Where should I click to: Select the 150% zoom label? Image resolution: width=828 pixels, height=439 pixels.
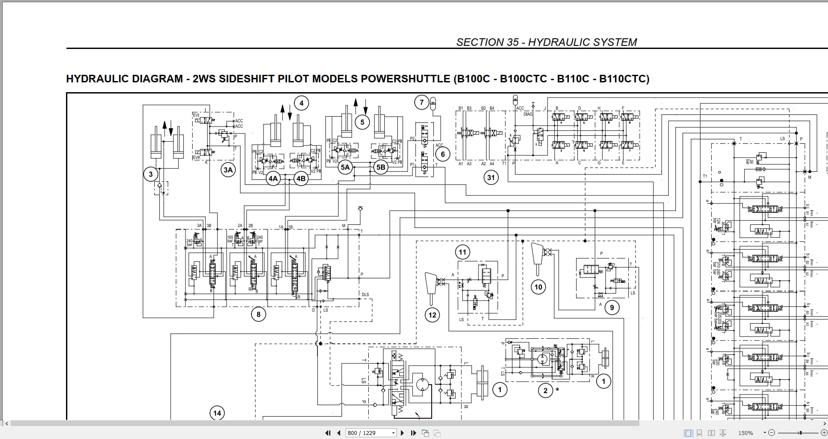[x=746, y=432]
